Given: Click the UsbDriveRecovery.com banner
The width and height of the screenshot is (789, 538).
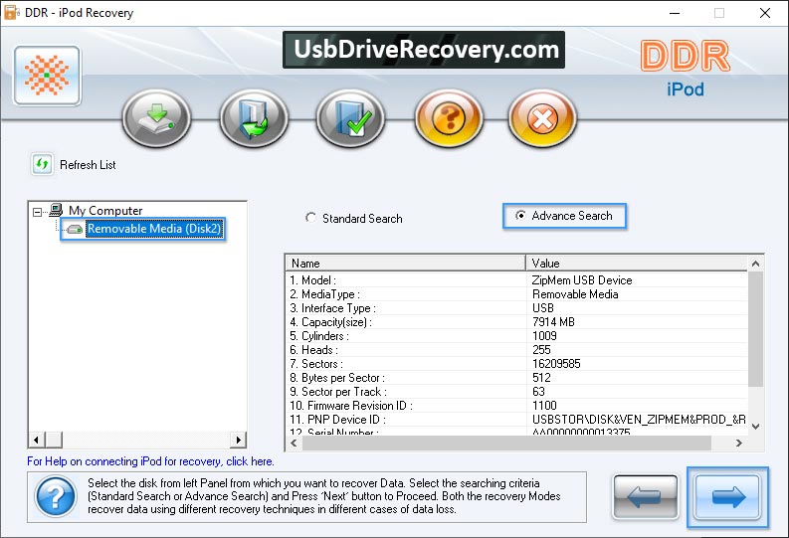Looking at the screenshot, I should [424, 50].
